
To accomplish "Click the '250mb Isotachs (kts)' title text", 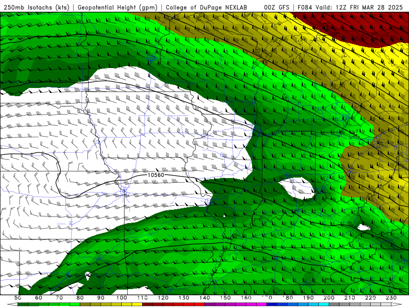I will pyautogui.click(x=36, y=7).
